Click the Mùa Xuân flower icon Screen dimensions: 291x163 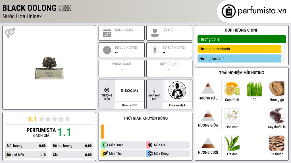click(105, 145)
